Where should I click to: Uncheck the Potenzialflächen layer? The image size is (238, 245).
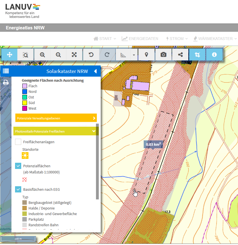click(18, 166)
